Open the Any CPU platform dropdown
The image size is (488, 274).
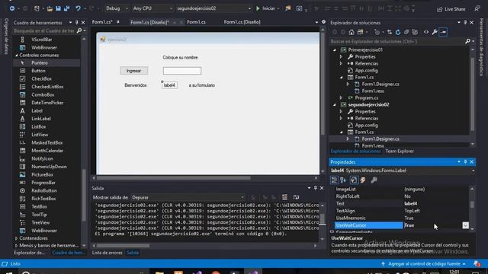pyautogui.click(x=152, y=8)
